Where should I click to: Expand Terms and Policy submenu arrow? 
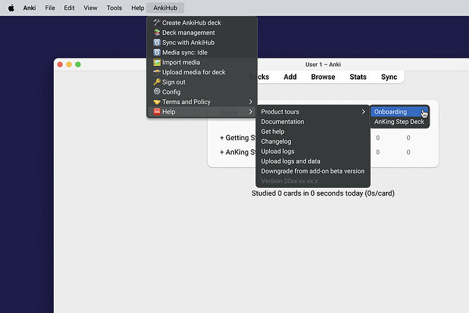pyautogui.click(x=251, y=102)
